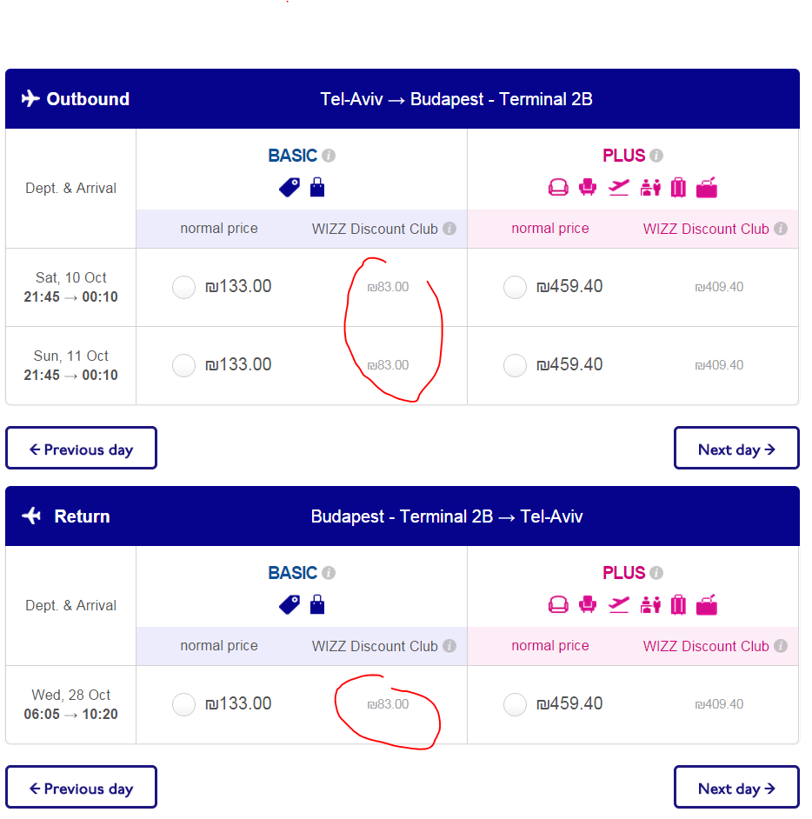812x819 pixels.
Task: Click the info icon beside outbound BASIC
Action: 329,156
